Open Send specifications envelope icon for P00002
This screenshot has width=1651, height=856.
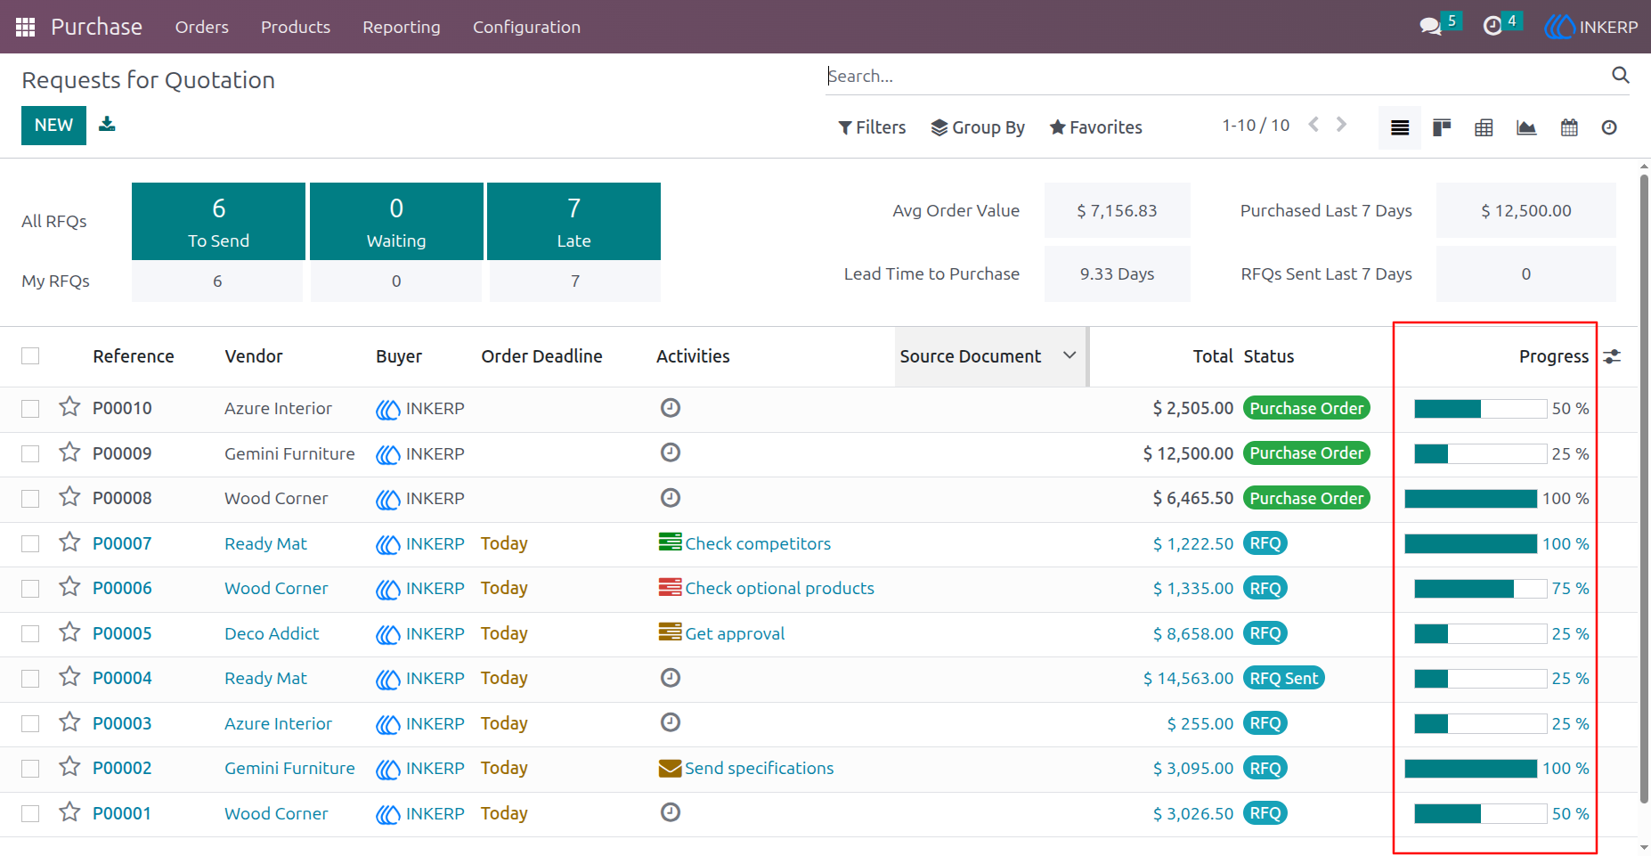click(x=670, y=768)
